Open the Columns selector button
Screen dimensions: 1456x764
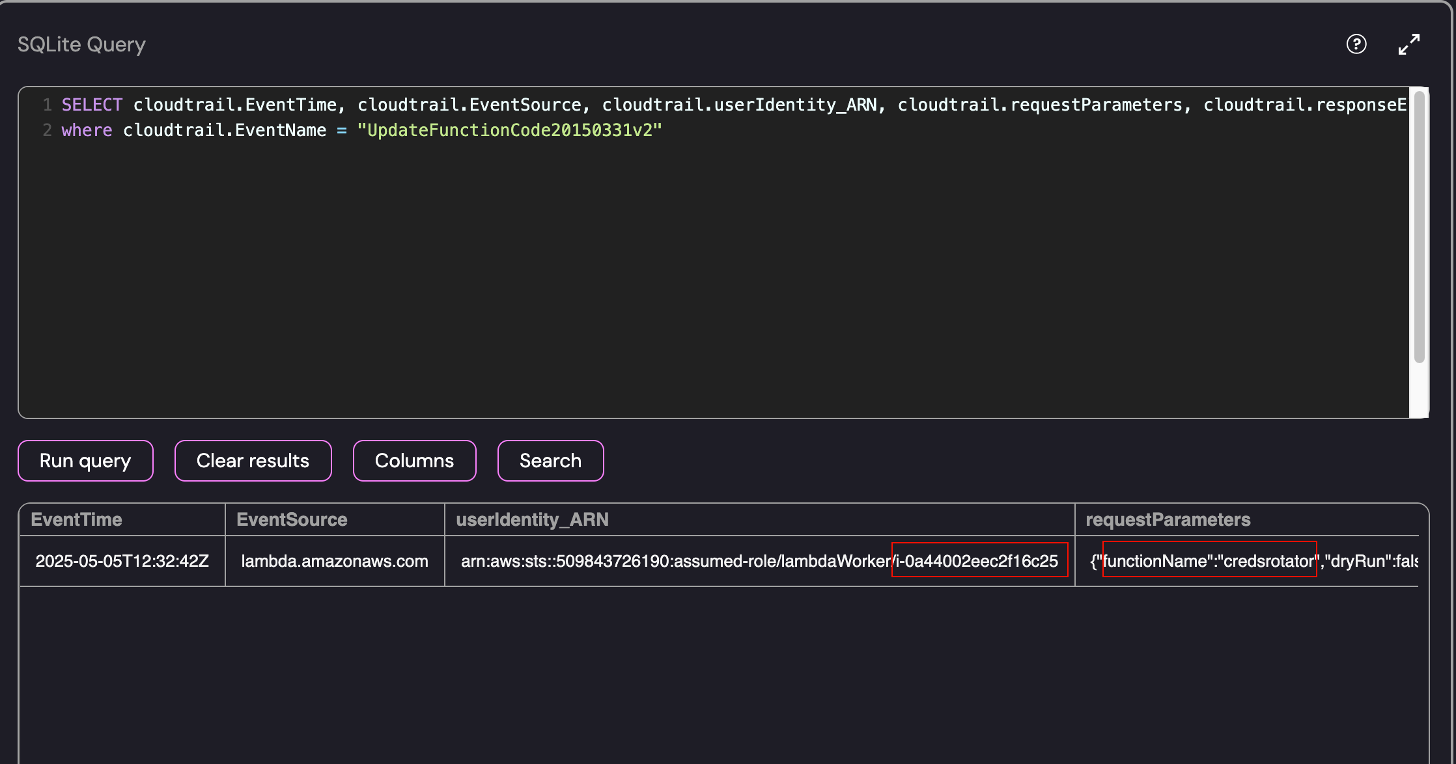coord(414,461)
